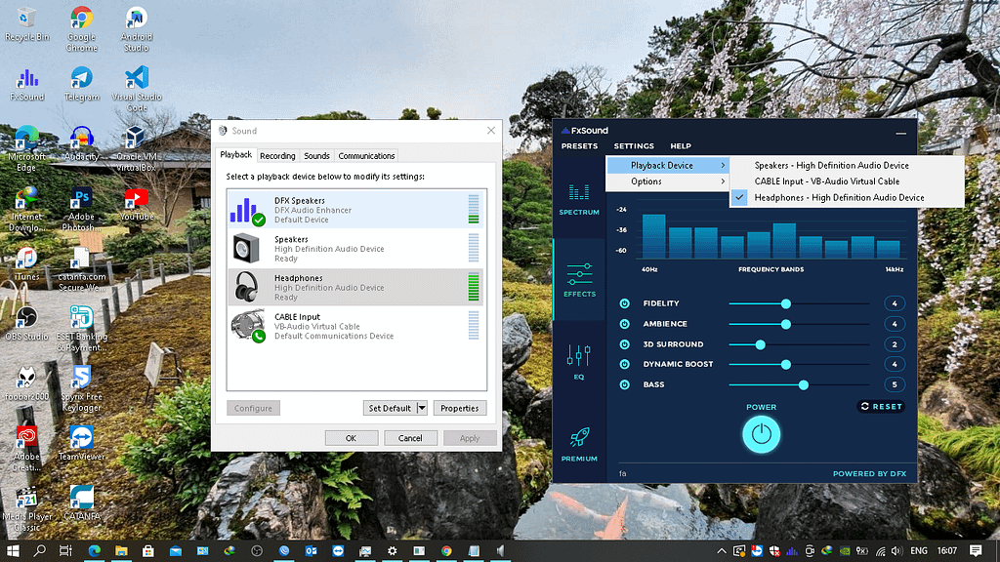Image resolution: width=1000 pixels, height=562 pixels.
Task: Select the Recycle Bin desktop icon
Action: coord(26,24)
